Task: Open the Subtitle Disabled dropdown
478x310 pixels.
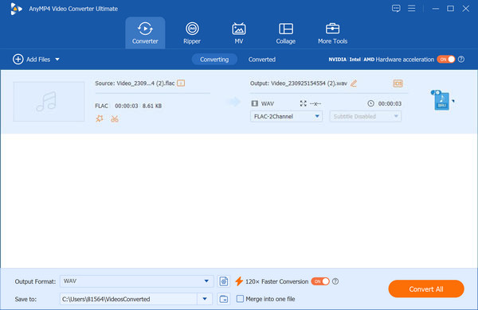Action: (366, 117)
